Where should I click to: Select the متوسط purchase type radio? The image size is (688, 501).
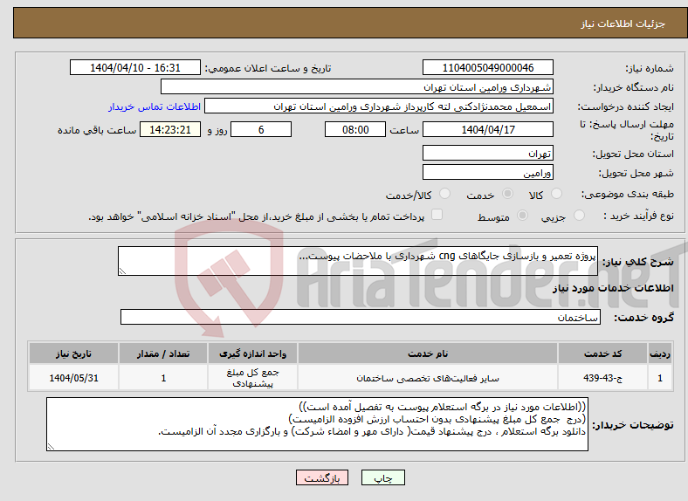(523, 215)
